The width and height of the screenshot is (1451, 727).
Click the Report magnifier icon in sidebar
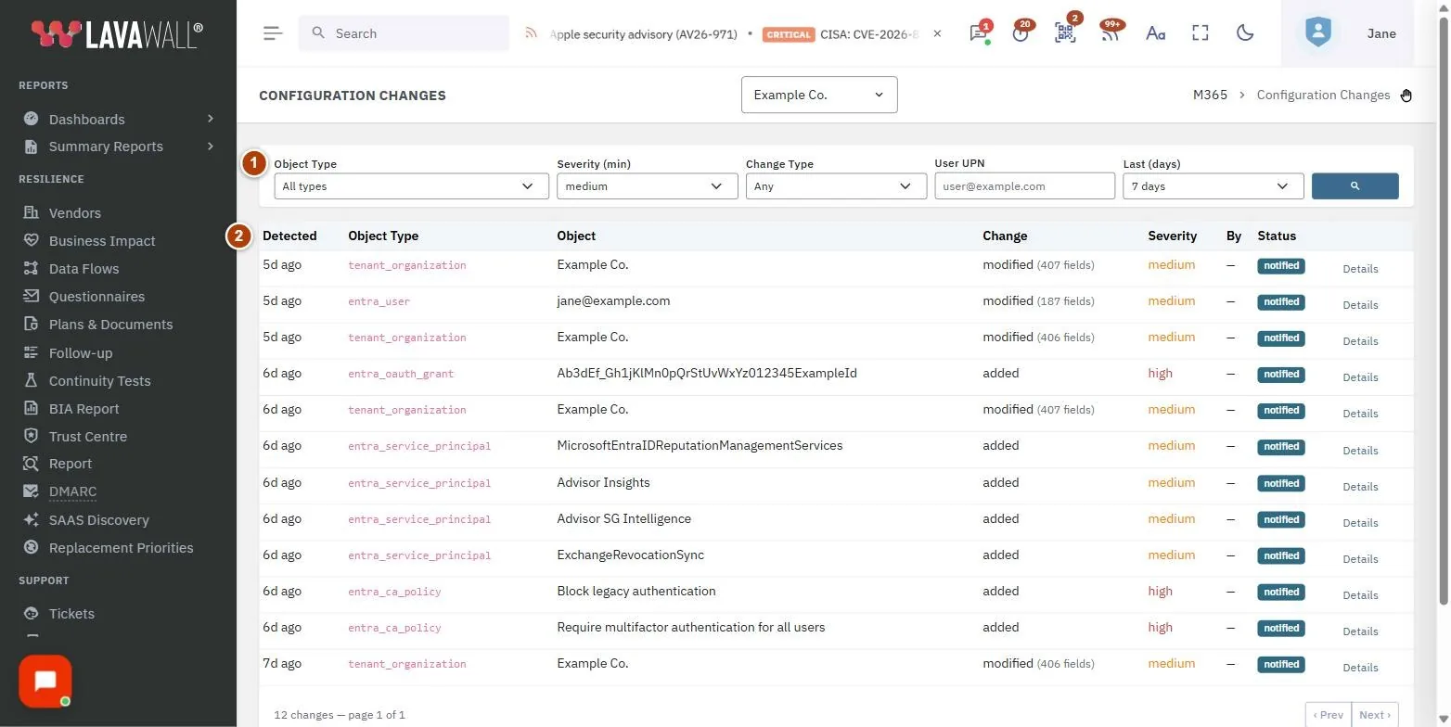tap(31, 464)
